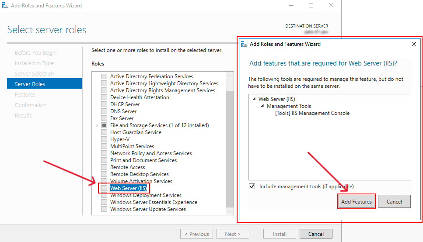423x242 pixels.
Task: Close the main Add Roles wizard window
Action: (331, 5)
